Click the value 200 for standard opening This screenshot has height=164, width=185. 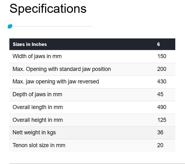click(x=162, y=69)
